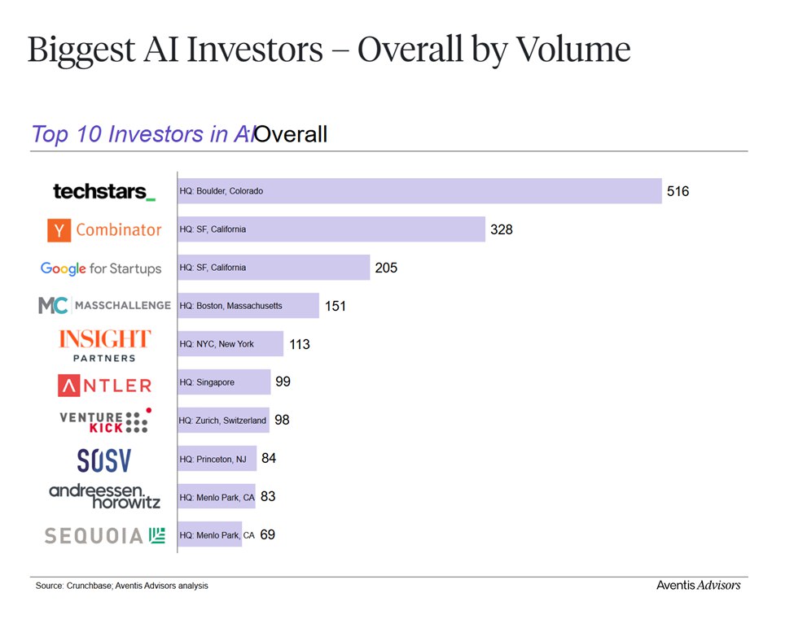
Task: Select the Venture Kick logo
Action: point(105,421)
